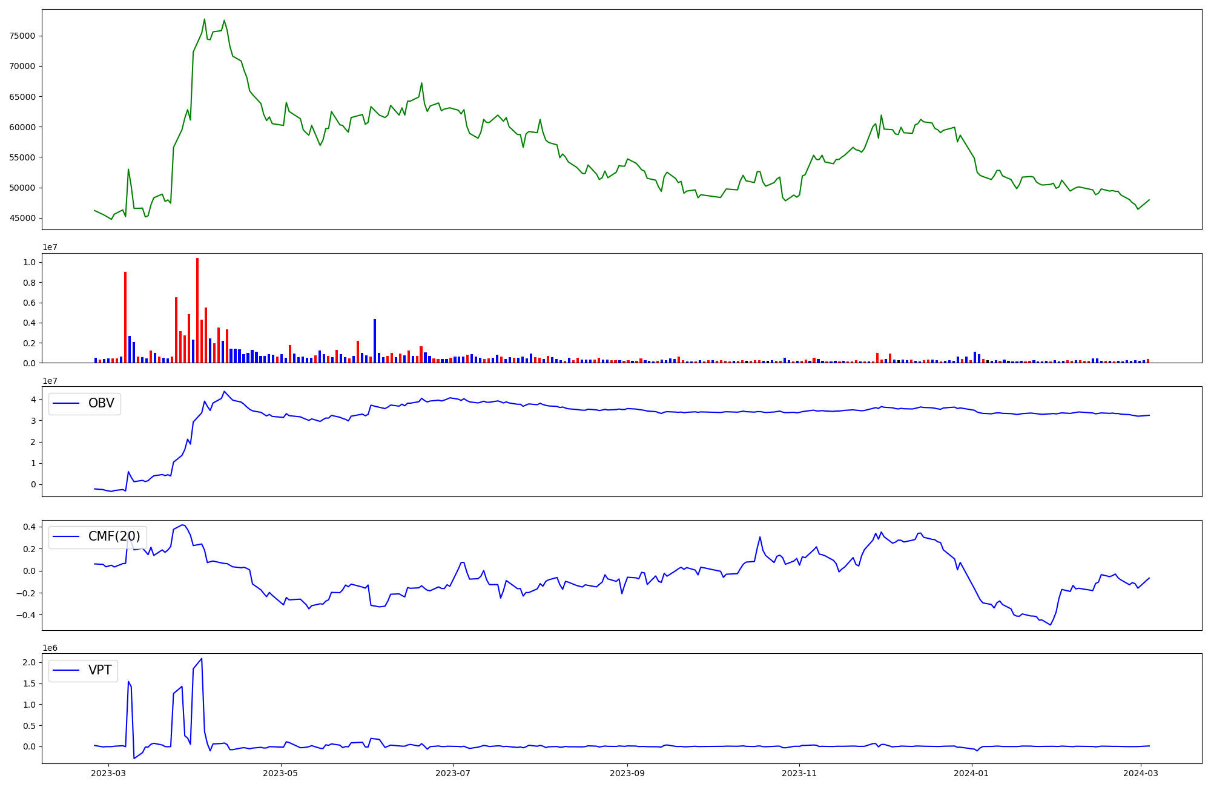Click the blue line sample in OBV legend

pyautogui.click(x=67, y=404)
